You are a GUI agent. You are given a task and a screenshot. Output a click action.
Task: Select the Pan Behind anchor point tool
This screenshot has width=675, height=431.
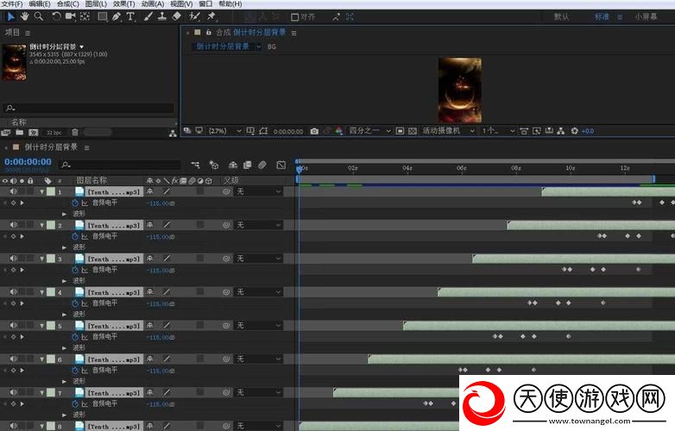[85, 16]
